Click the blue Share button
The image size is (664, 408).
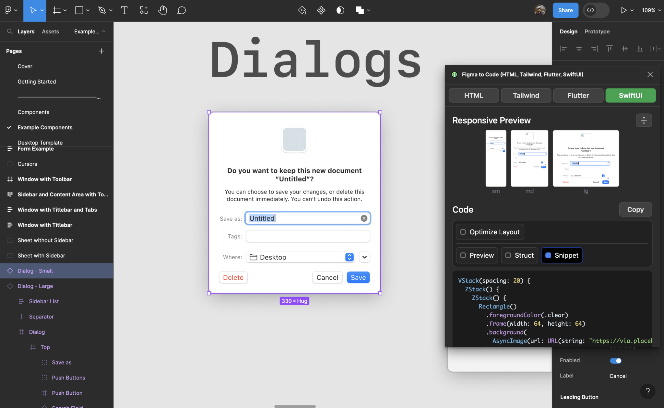[x=565, y=10]
